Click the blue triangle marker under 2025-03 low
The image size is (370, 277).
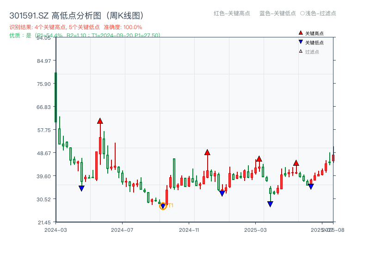(x=270, y=204)
